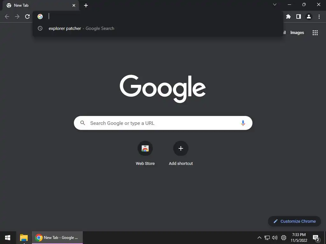The height and width of the screenshot is (244, 326).
Task: Restore down the Chrome window
Action: tap(304, 4)
